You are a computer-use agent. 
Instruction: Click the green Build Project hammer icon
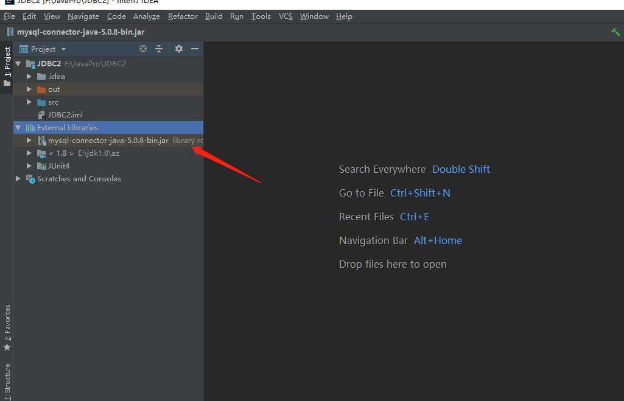click(x=615, y=32)
